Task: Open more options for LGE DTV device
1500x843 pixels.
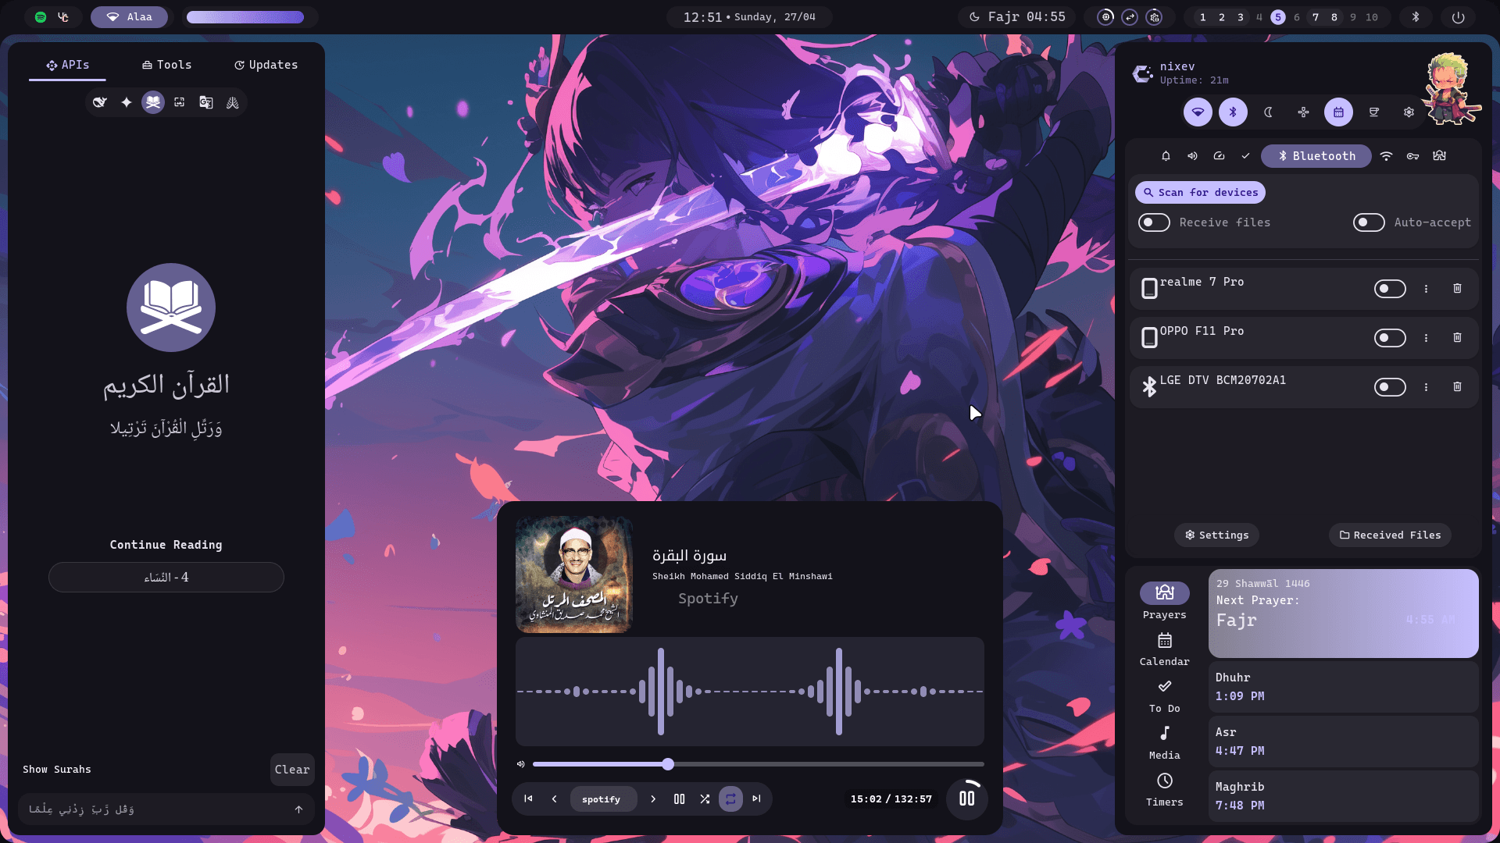Action: tap(1426, 387)
